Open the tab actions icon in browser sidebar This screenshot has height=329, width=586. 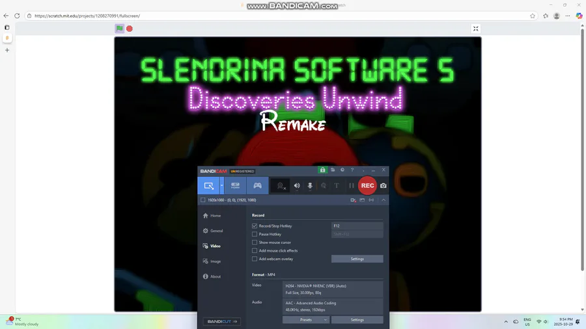tap(7, 27)
